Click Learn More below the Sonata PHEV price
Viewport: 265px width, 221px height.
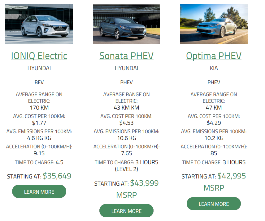click(126, 211)
